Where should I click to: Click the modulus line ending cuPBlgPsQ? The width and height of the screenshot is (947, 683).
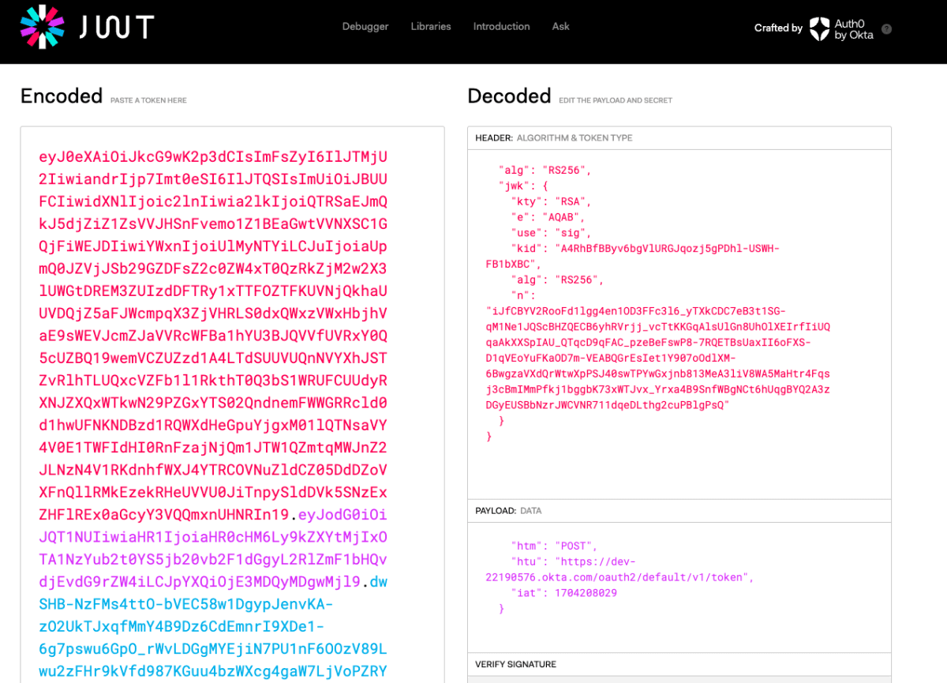point(608,405)
